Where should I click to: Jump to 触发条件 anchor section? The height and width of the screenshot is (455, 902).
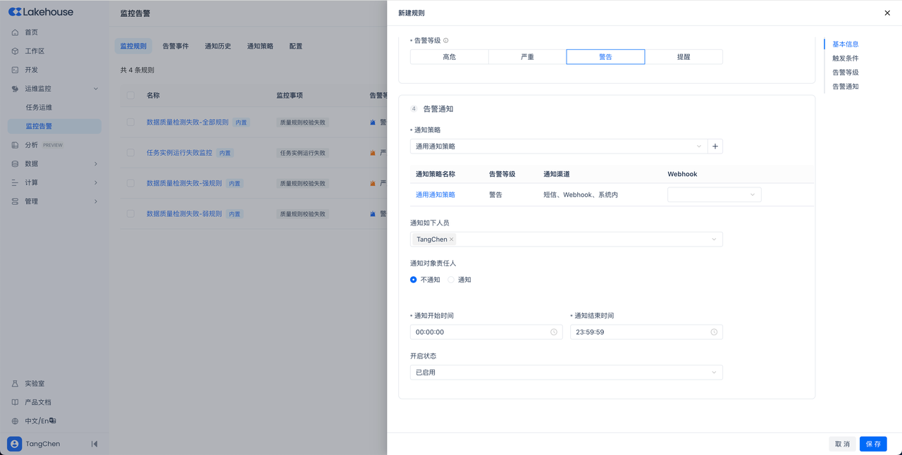[845, 58]
